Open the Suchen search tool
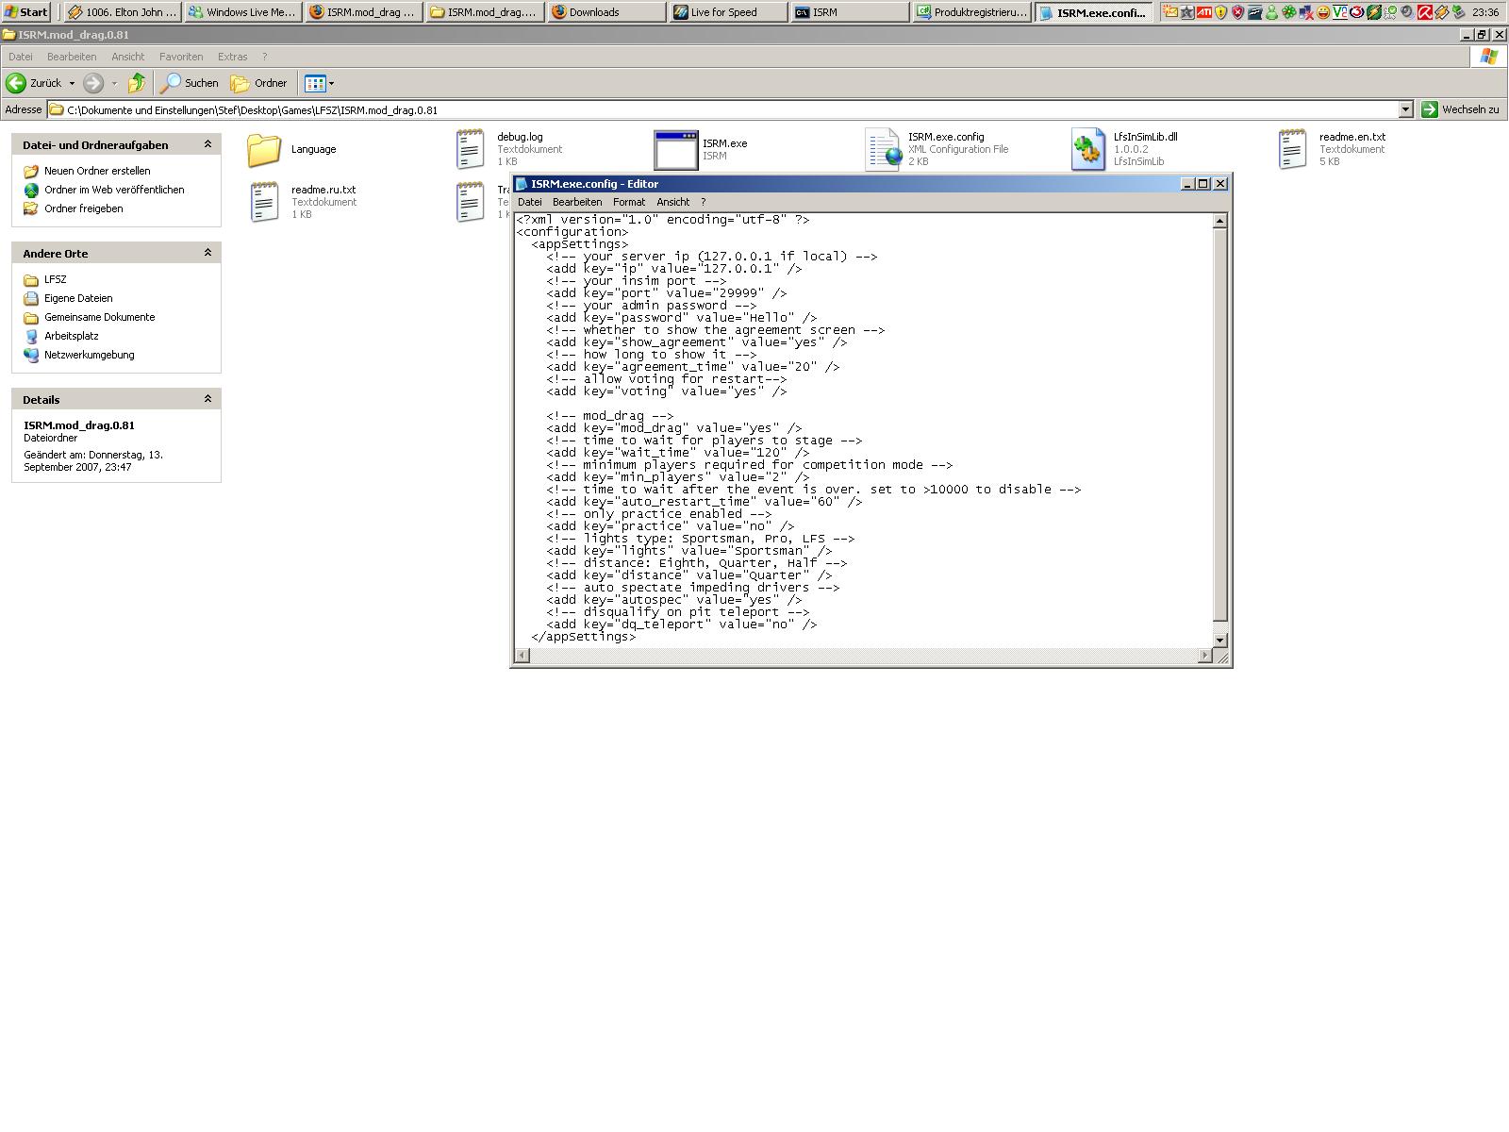The height and width of the screenshot is (1132, 1509). click(x=190, y=83)
